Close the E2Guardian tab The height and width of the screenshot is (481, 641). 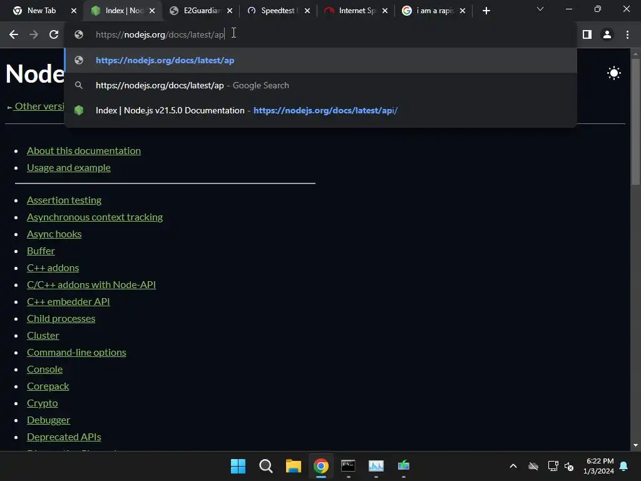(230, 11)
